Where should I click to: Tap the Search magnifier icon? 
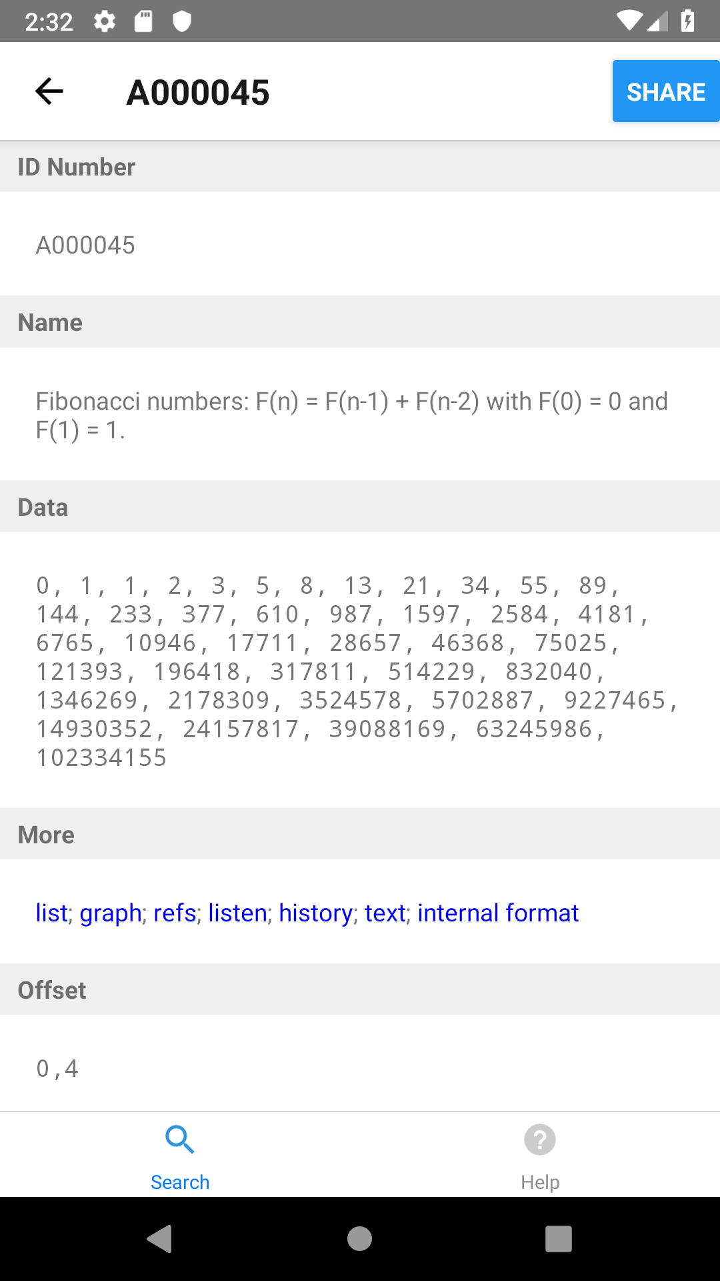pyautogui.click(x=180, y=1140)
